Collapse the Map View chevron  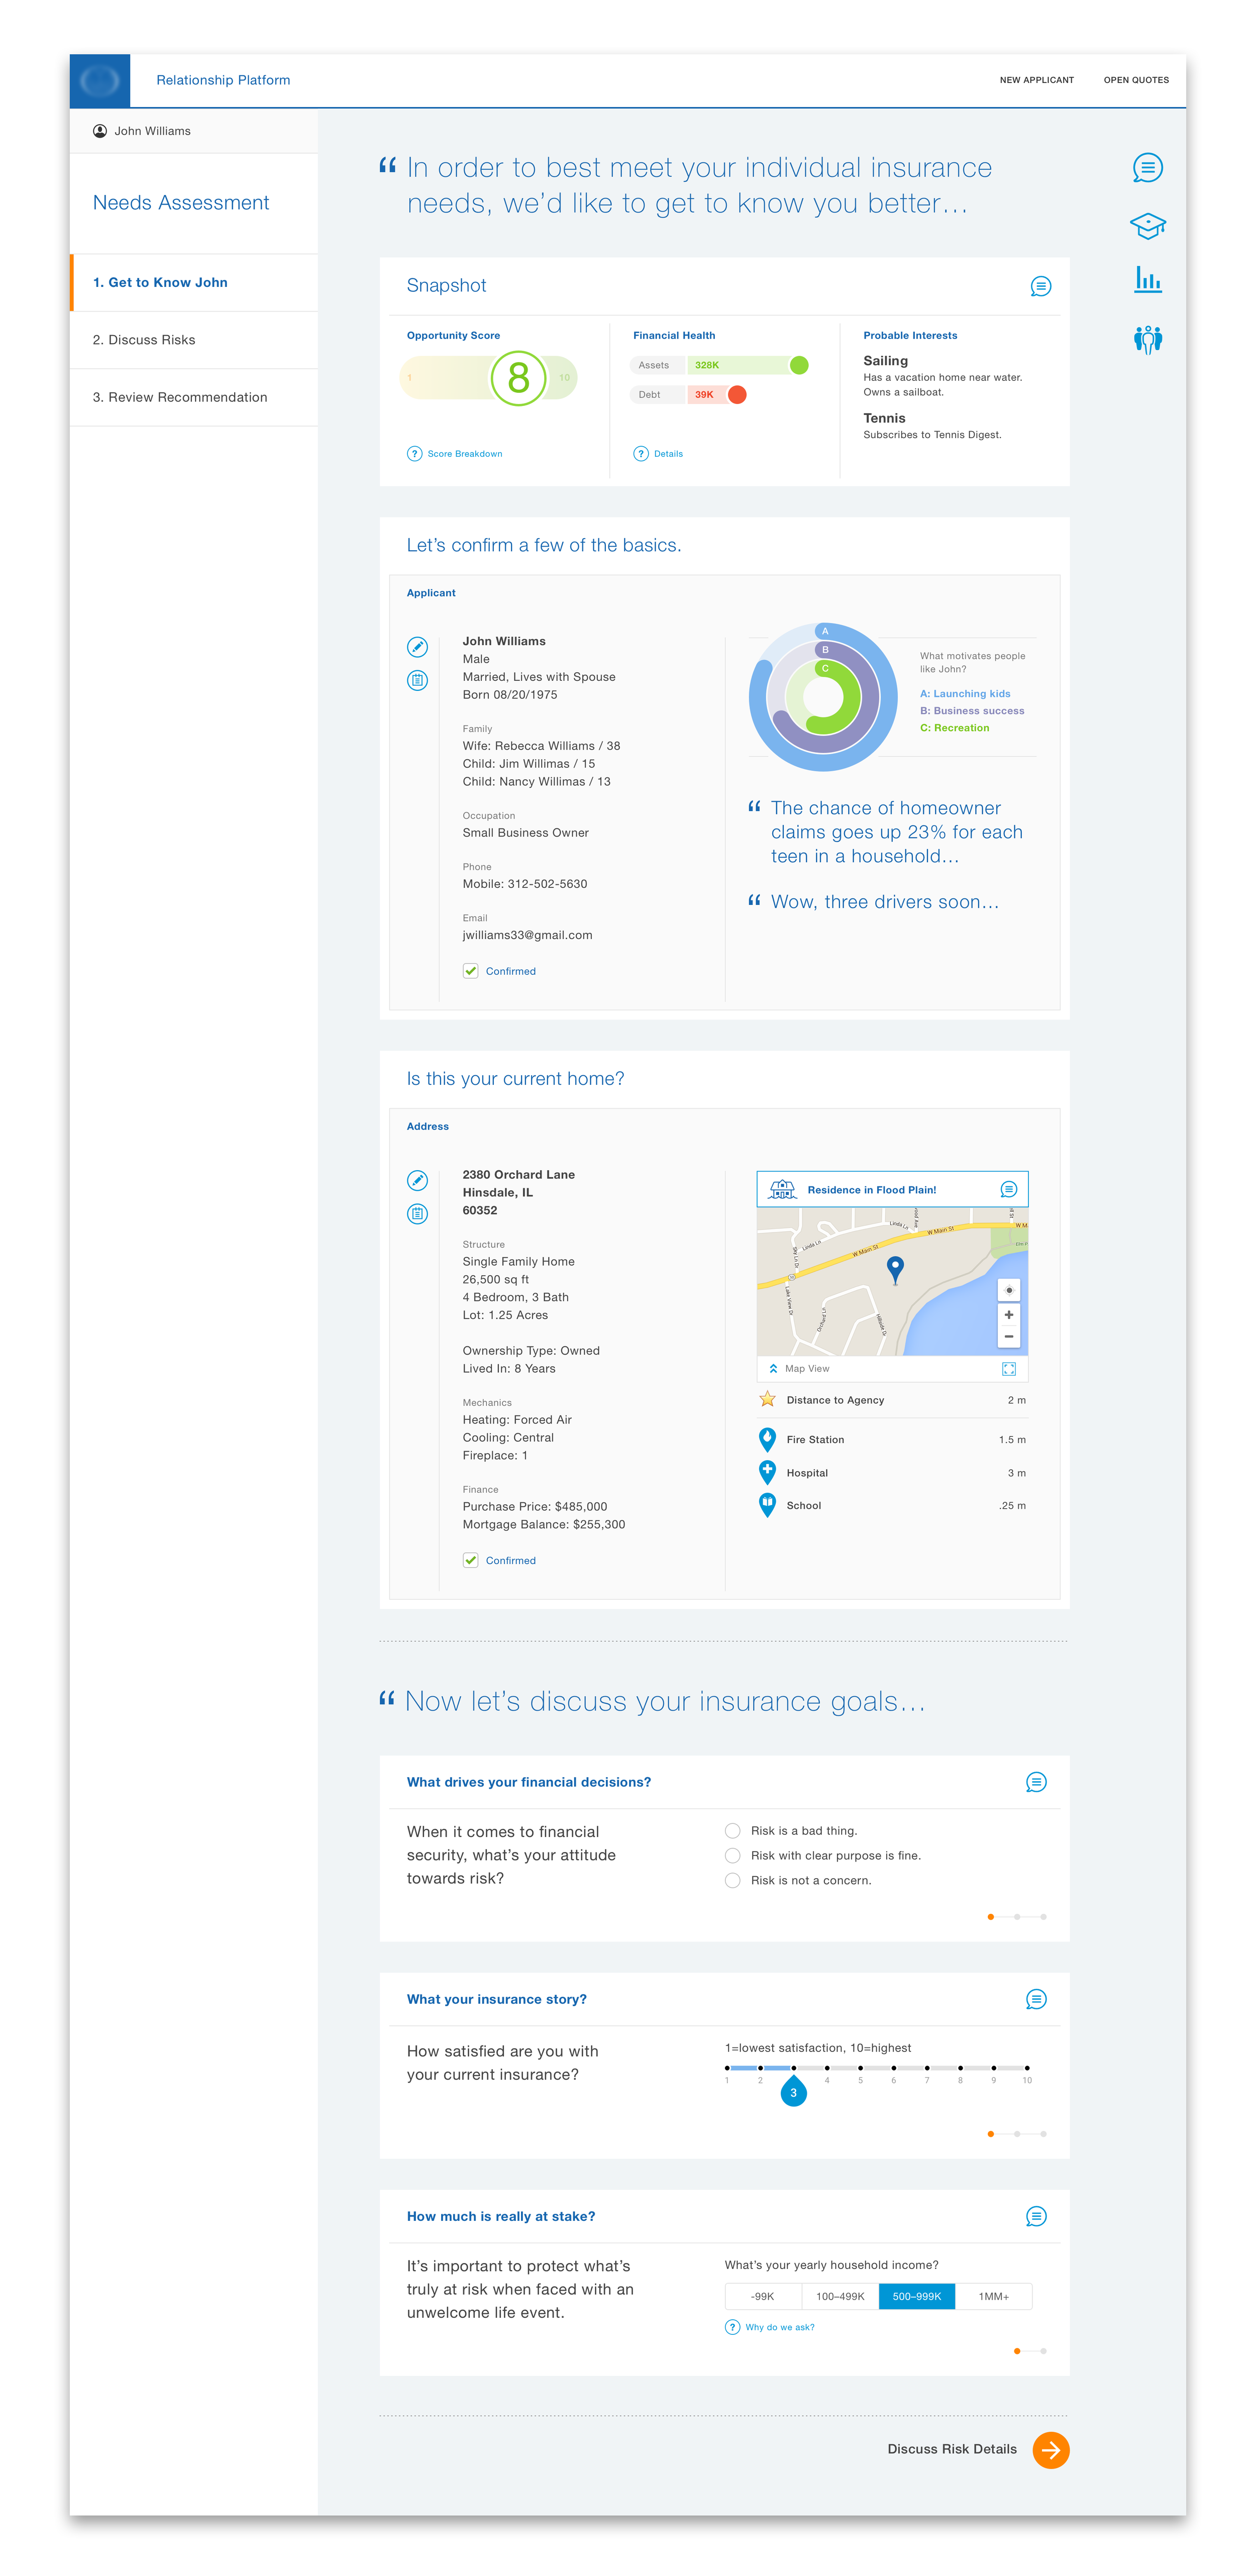pos(773,1369)
